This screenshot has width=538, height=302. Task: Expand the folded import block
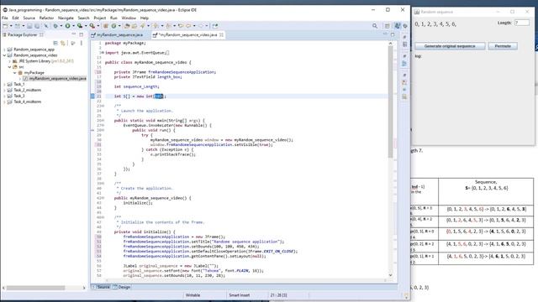(x=103, y=53)
